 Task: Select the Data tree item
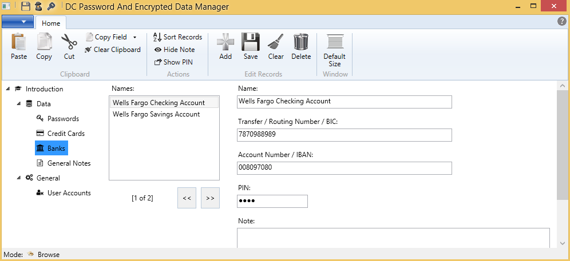(x=43, y=104)
